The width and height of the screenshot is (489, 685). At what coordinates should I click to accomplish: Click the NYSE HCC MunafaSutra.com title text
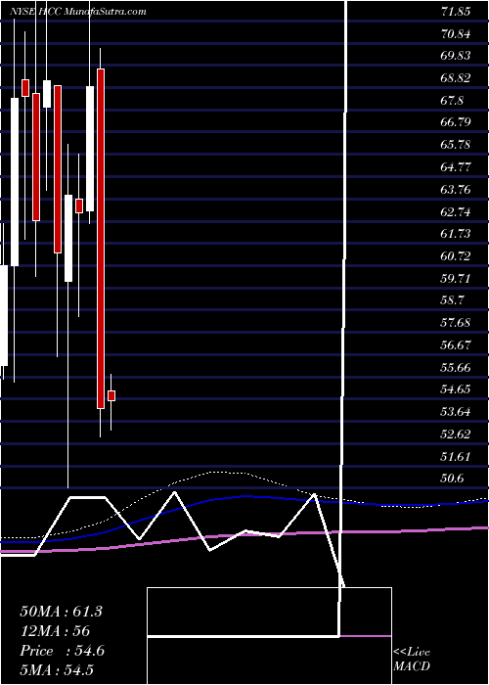(78, 12)
